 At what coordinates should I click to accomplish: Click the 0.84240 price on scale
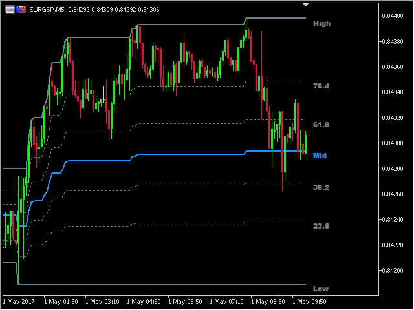pyautogui.click(x=393, y=220)
